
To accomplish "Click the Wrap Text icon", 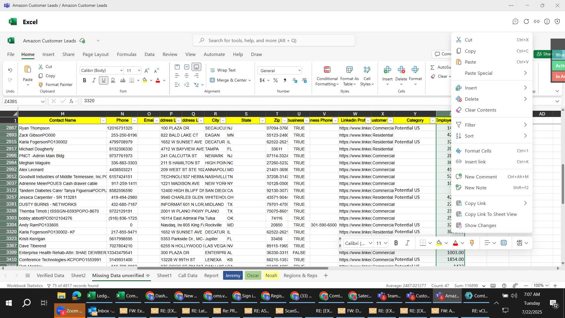I will pos(212,70).
